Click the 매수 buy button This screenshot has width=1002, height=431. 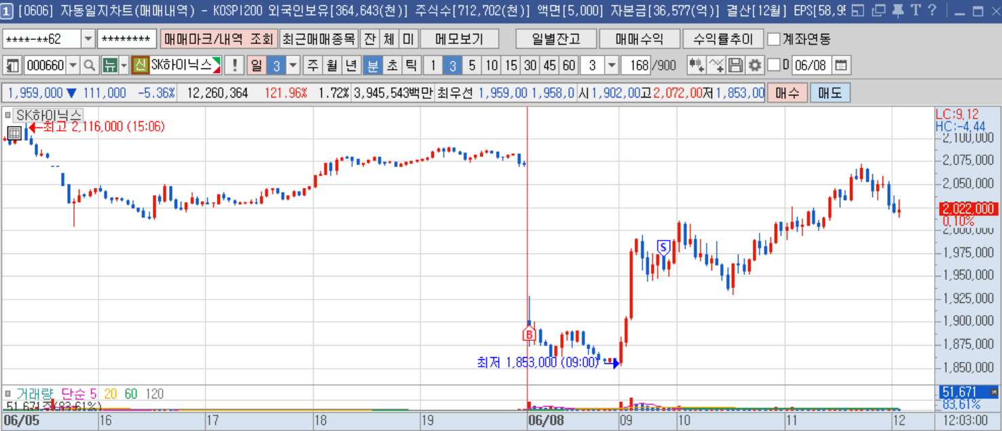coord(788,93)
